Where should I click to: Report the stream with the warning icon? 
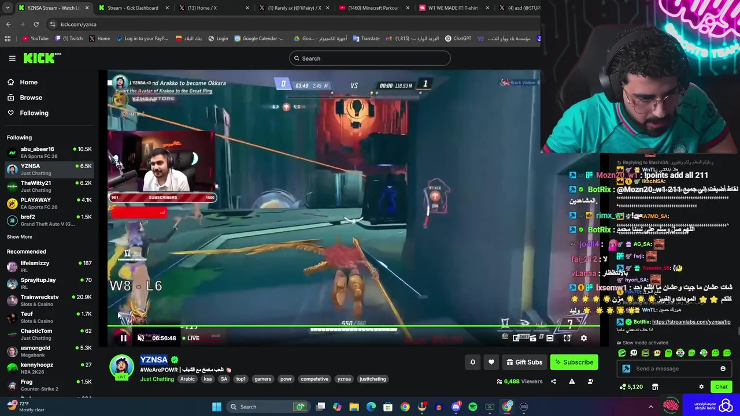click(572, 381)
